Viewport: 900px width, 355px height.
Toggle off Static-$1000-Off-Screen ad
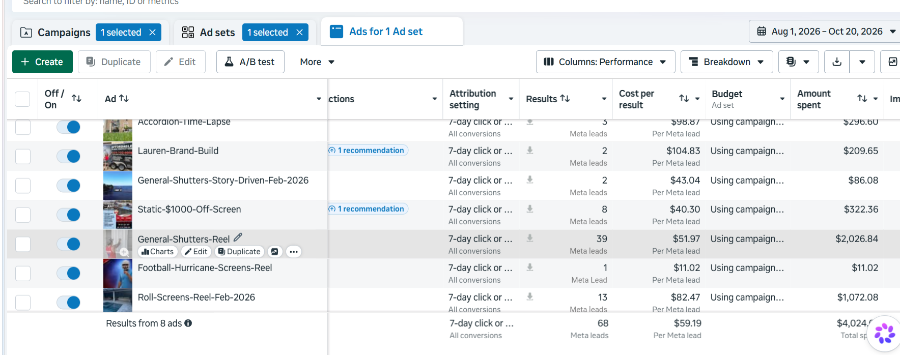(x=68, y=215)
